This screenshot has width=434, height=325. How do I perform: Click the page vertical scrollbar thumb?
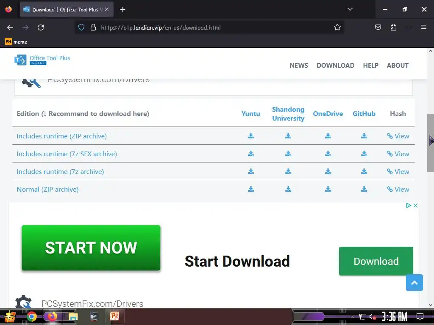pos(431,143)
